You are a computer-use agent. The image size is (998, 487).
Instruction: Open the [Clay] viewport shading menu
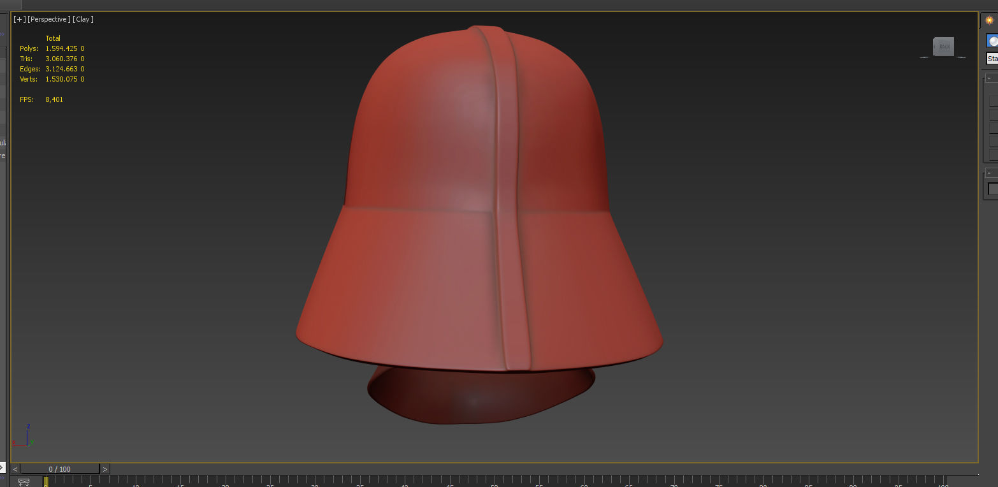click(83, 19)
